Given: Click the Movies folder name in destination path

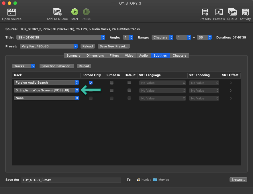Looking at the screenshot, I should tap(164, 180).
